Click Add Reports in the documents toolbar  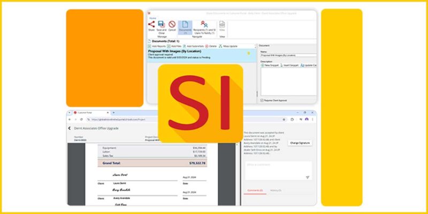[x=157, y=47]
